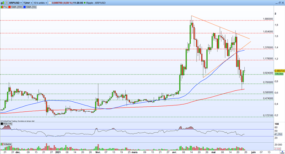Click the blue SMA (50) color swatch

pyautogui.click(x=25, y=7)
